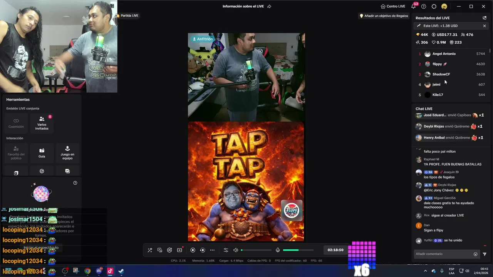The image size is (493, 277).
Task: Open the Guía tool
Action: pyautogui.click(x=42, y=153)
